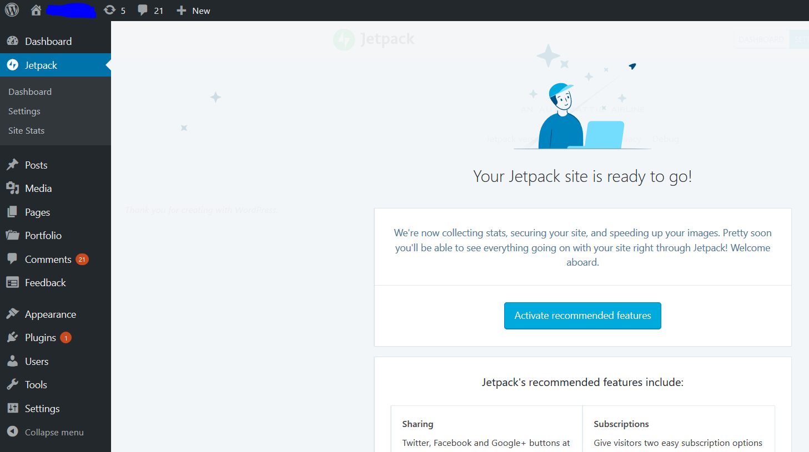809x452 pixels.
Task: Click the Portfolio folder icon
Action: (12, 235)
